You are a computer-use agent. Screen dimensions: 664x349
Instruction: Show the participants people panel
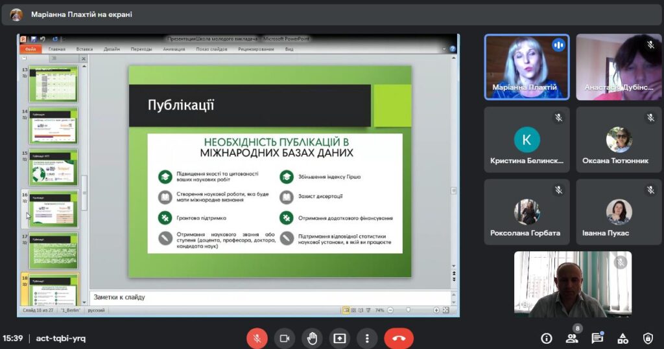(x=571, y=338)
